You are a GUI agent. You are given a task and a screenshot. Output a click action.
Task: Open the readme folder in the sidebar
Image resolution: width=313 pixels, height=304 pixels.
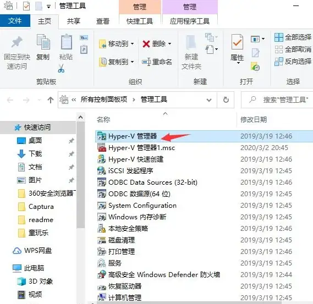click(x=41, y=220)
